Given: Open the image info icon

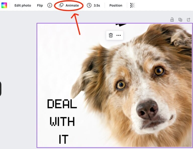Looking at the screenshot, I should coord(50,5).
